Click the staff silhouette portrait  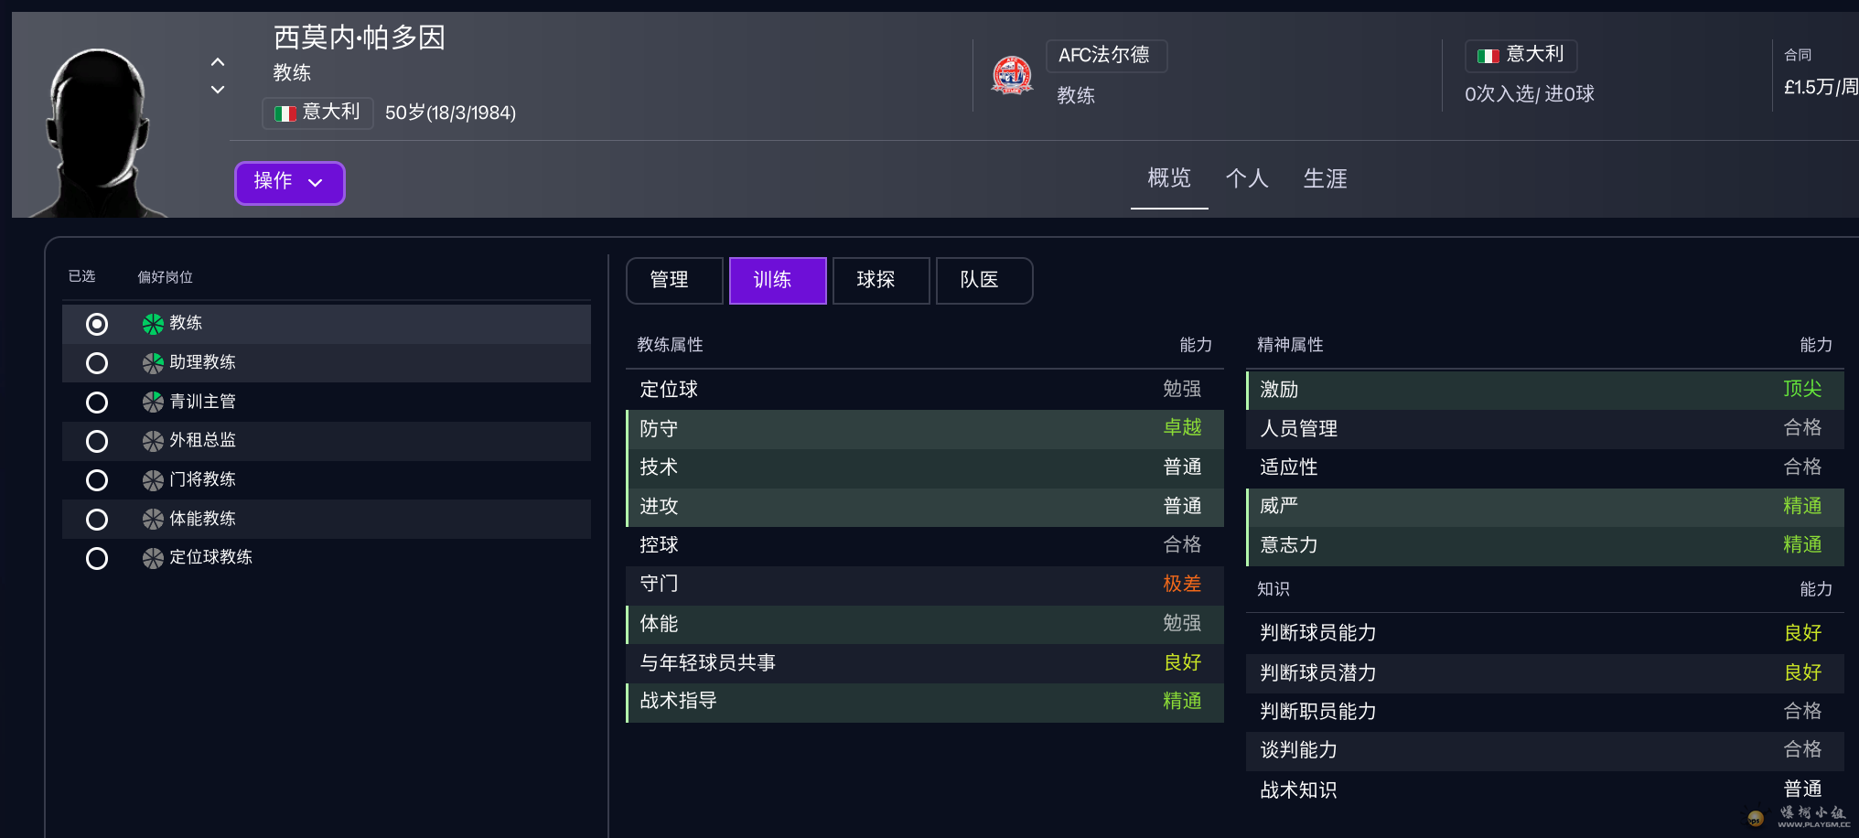[99, 133]
